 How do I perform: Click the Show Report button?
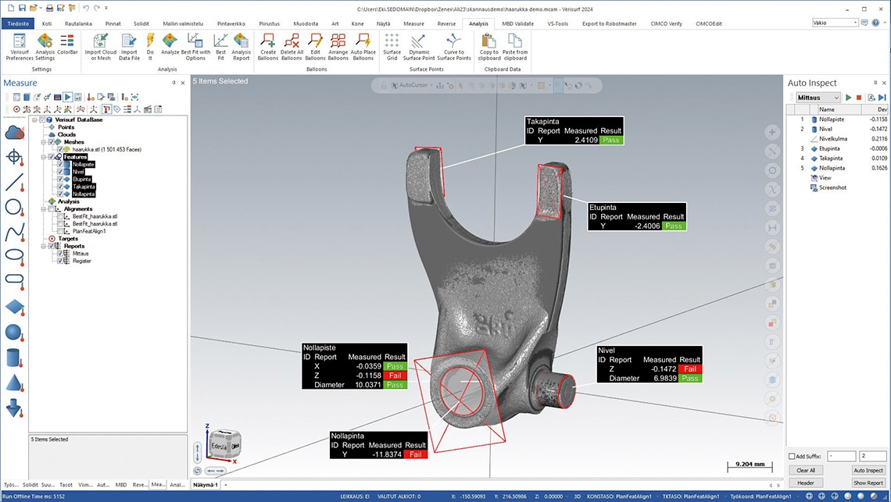868,482
